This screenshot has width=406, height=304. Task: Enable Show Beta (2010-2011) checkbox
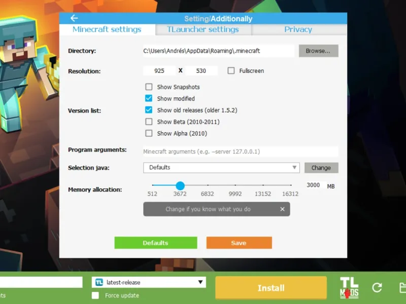pyautogui.click(x=149, y=122)
